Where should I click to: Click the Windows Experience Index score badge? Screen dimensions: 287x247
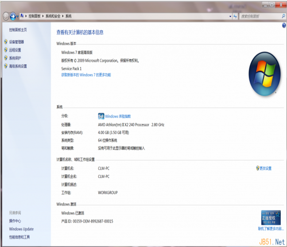[101, 116]
